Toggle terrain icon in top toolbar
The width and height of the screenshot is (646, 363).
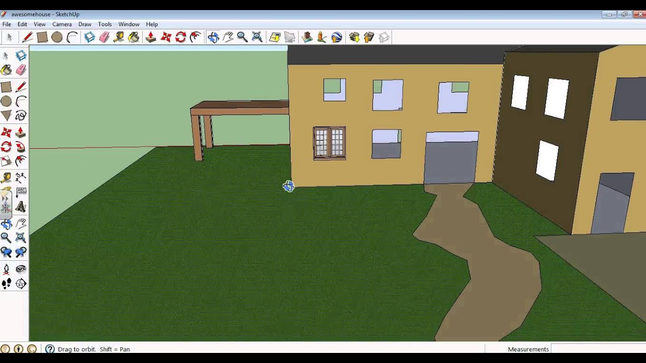point(289,37)
